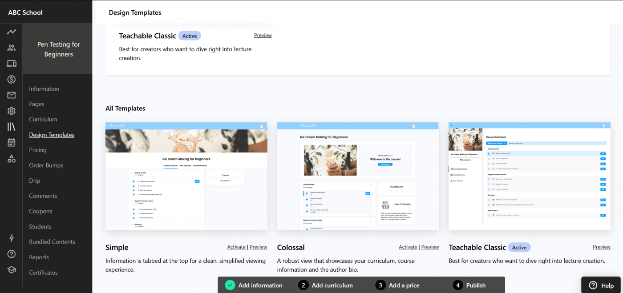This screenshot has width=623, height=293.
Task: Click ABC School name header
Action: (25, 12)
